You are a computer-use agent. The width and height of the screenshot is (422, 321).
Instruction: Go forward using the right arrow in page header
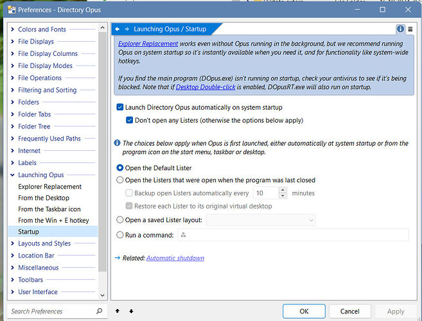[x=127, y=29]
